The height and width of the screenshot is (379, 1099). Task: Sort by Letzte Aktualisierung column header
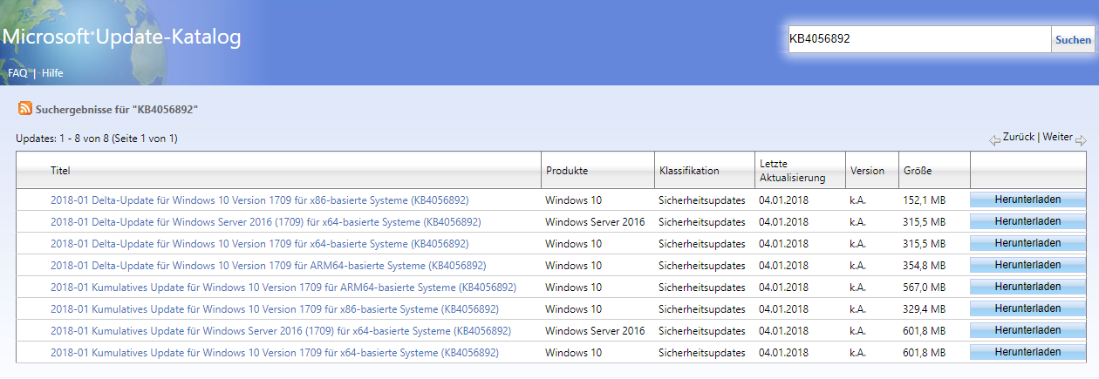point(792,171)
